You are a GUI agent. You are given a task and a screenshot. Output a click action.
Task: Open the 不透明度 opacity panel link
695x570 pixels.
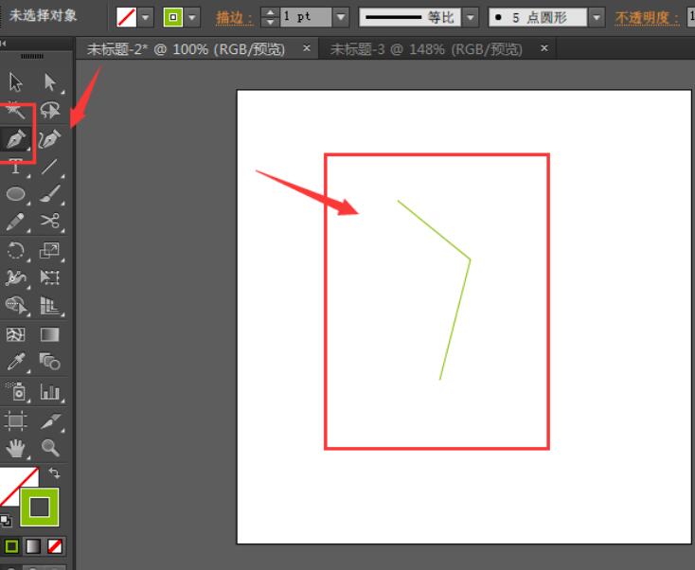coord(647,18)
